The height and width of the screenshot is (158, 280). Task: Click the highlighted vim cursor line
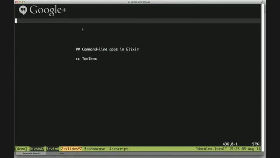tap(138, 21)
